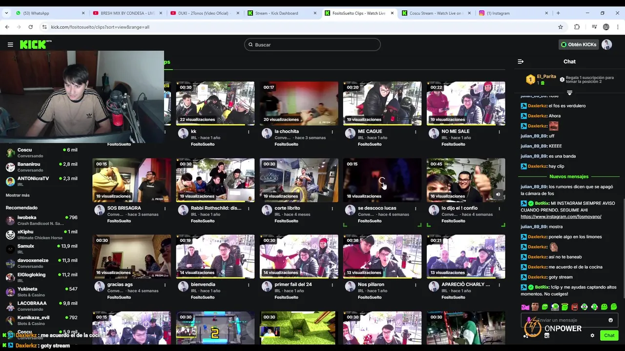625x351 pixels.
Task: Click the user profile avatar in Kick header
Action: (606, 44)
